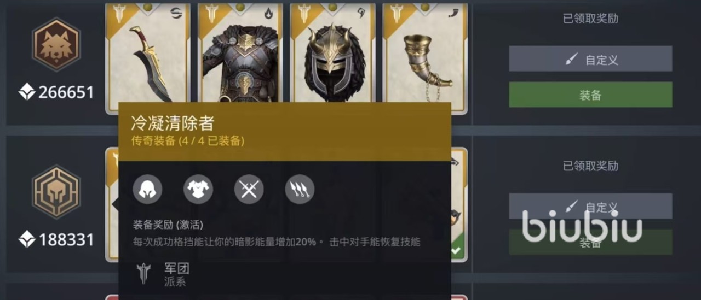Click the currency icon beside 188331
The width and height of the screenshot is (701, 300).
(x=27, y=239)
